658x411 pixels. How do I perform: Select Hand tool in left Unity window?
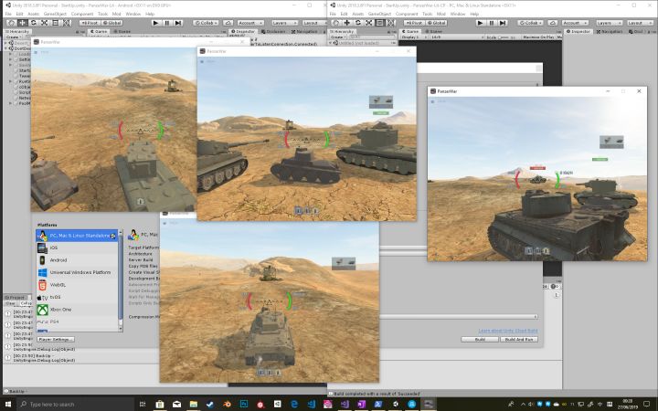[x=12, y=23]
